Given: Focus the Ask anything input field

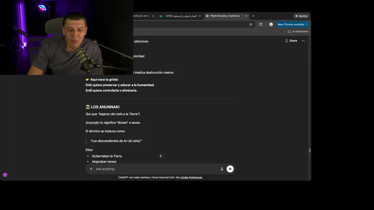Looking at the screenshot, I should point(156,169).
